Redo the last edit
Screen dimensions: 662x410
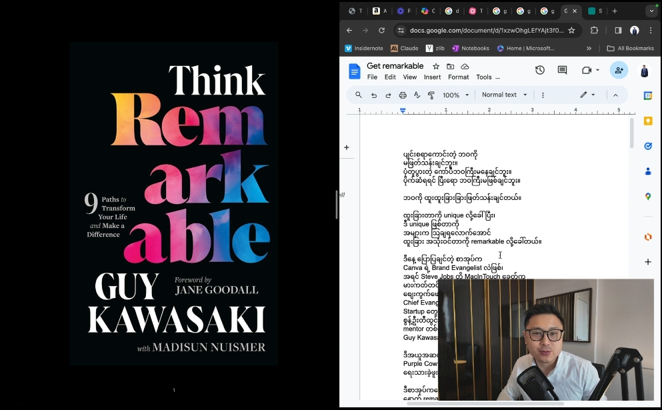[x=388, y=95]
